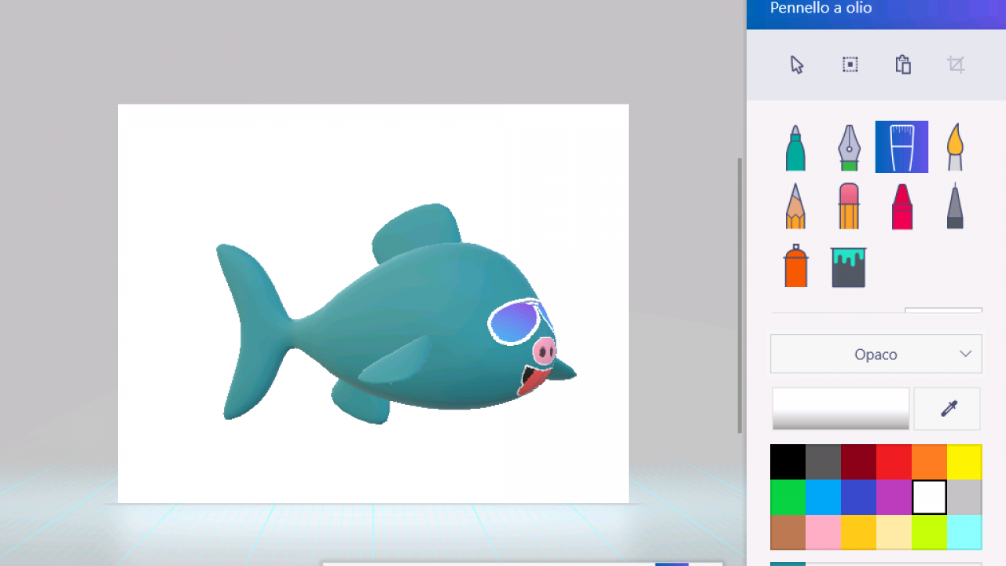
Task: Pick the dark red color swatch
Action: pos(858,462)
